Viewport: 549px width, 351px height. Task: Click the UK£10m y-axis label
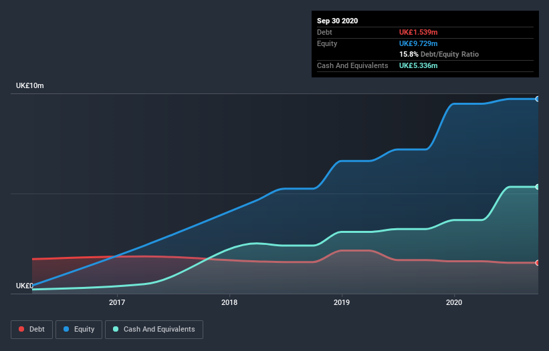click(x=30, y=85)
